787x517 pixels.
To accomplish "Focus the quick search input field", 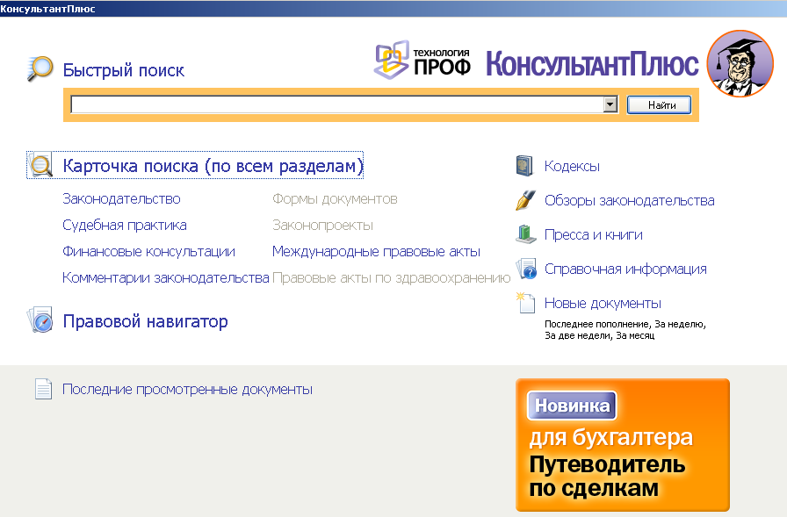I will 337,104.
